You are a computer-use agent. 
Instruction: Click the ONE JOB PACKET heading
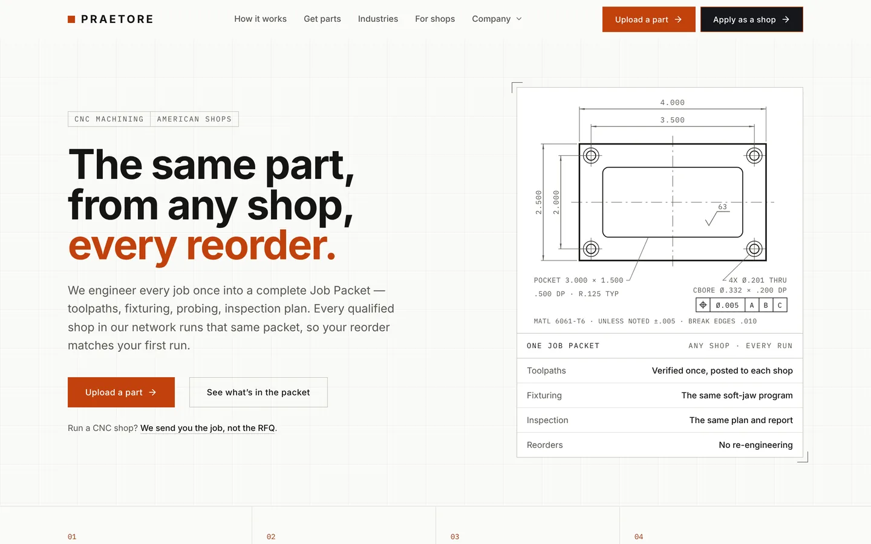point(563,346)
